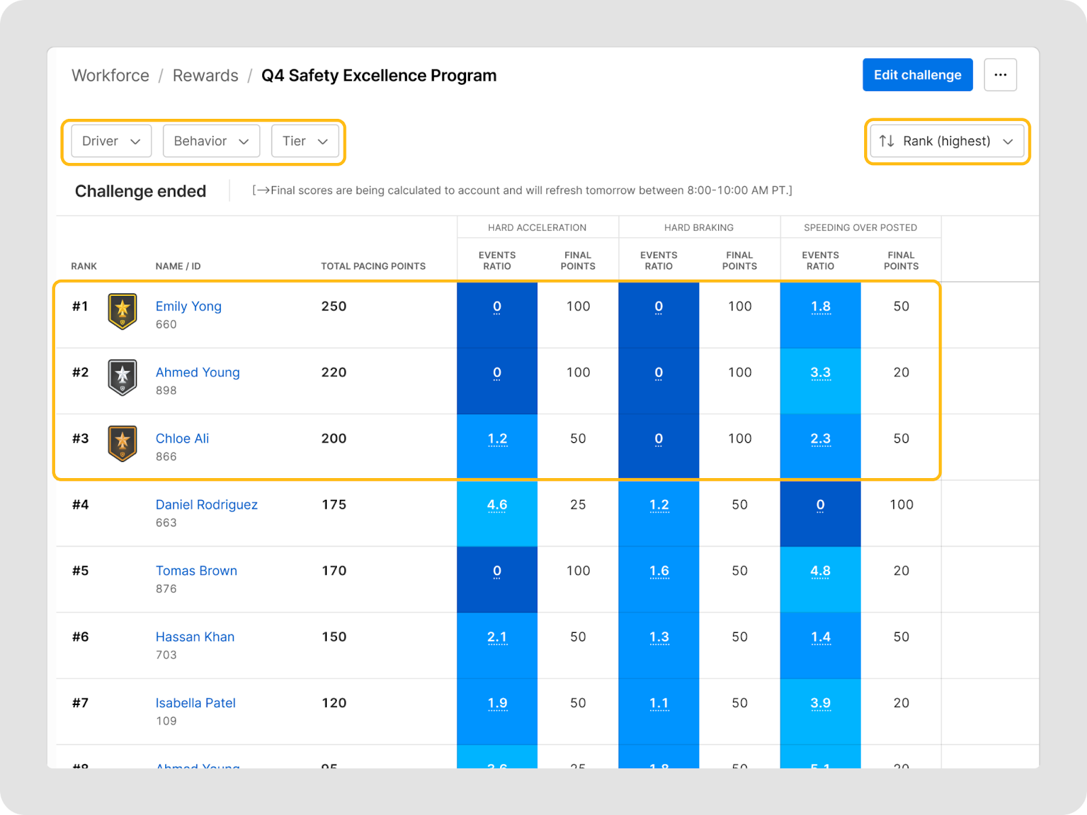Expand the Driver filter dropdown

click(x=111, y=141)
